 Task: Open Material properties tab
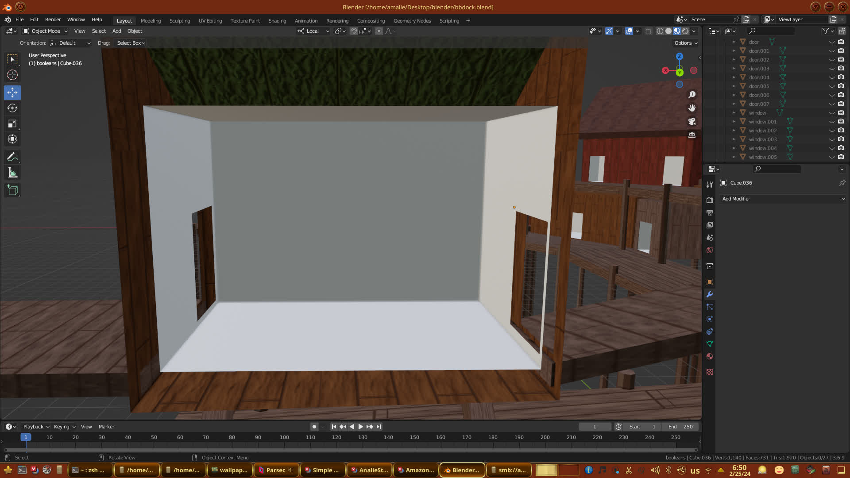(x=710, y=356)
